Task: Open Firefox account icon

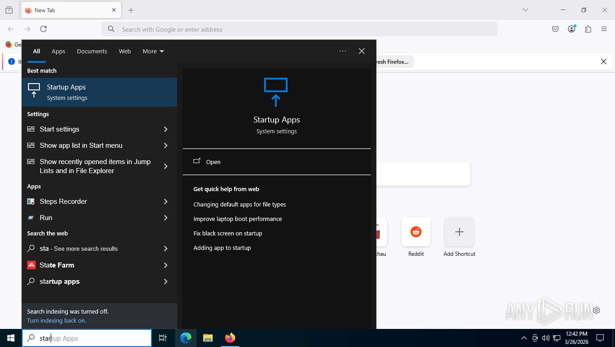Action: click(572, 29)
